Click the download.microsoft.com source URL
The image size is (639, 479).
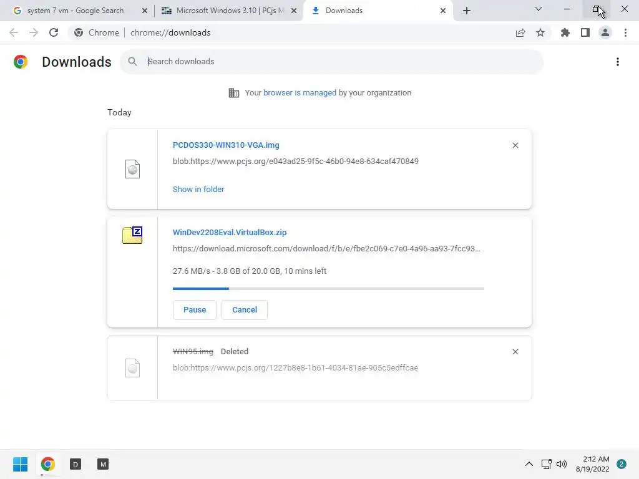coord(327,248)
